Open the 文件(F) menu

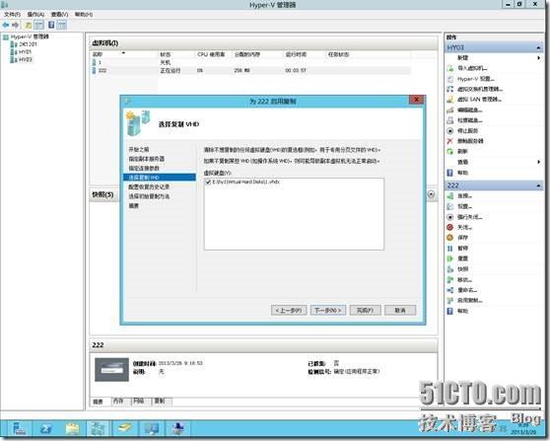[12, 15]
